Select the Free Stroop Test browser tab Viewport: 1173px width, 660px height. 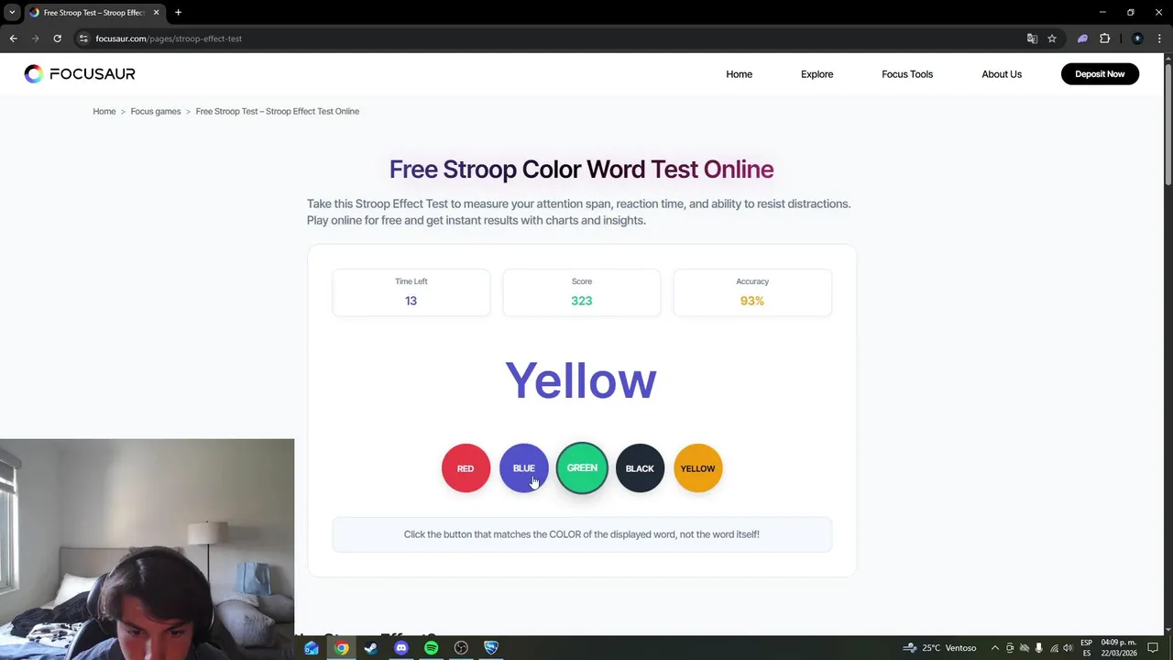pos(93,13)
